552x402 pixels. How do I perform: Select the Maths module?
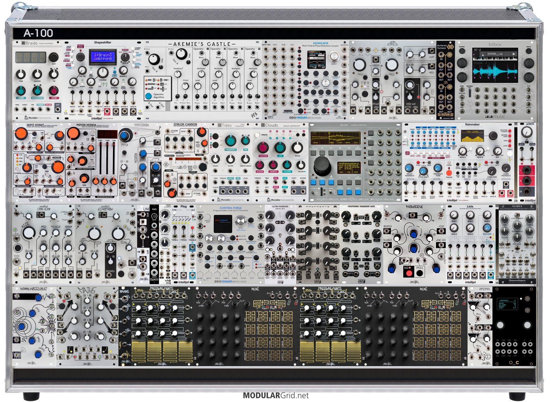coord(87,326)
